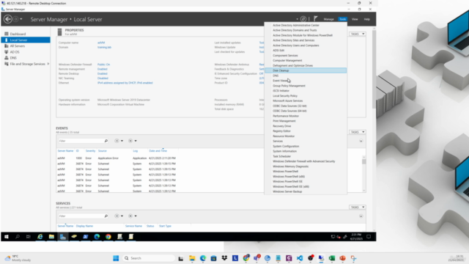
Task: Click Windows Defender Firewall Public: On link
Action: (x=103, y=65)
